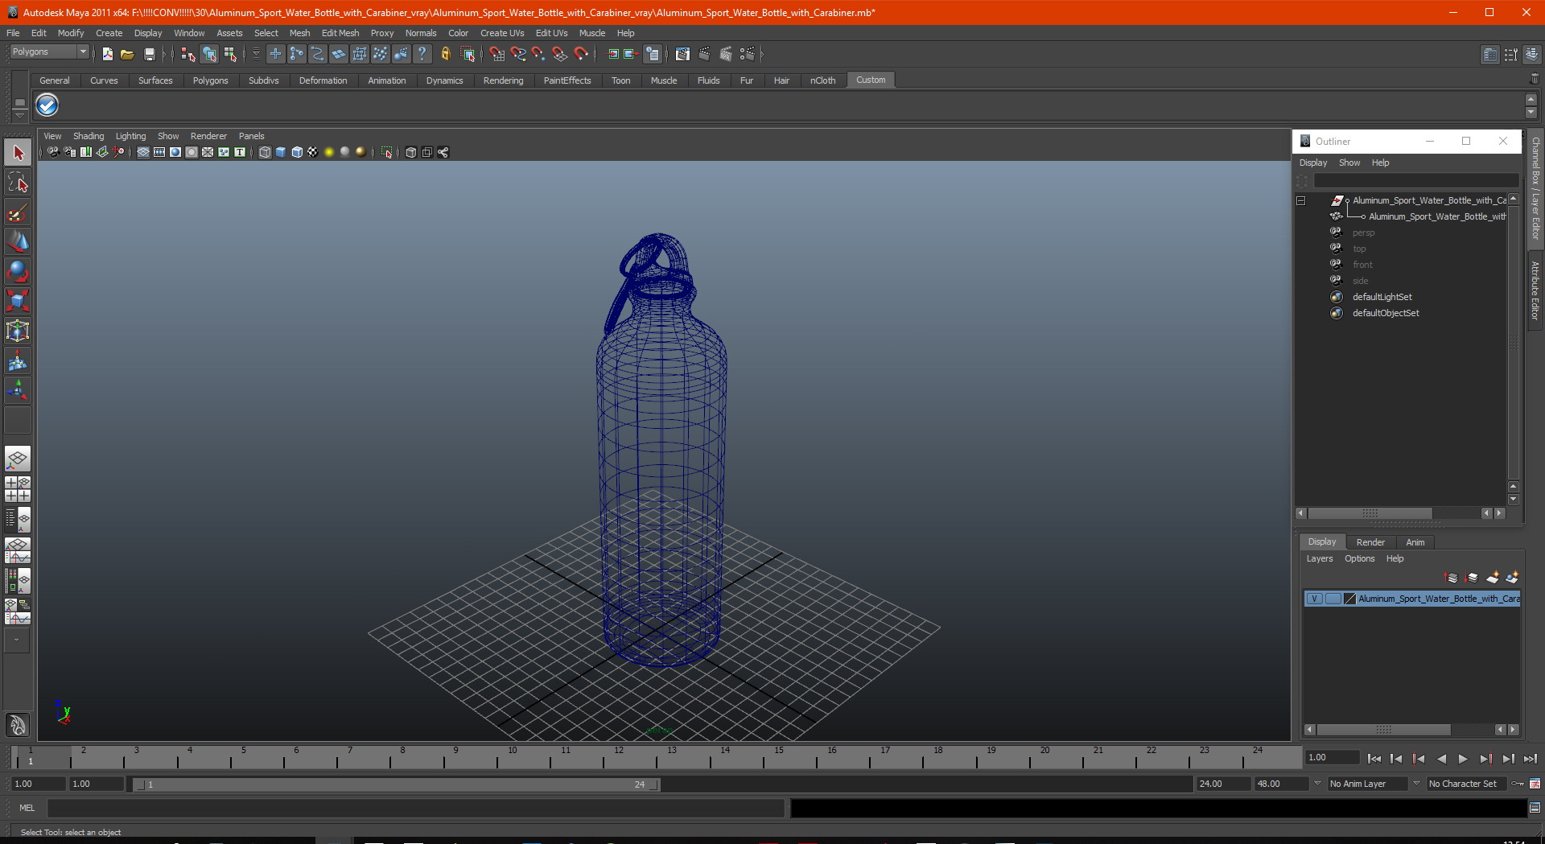Click the Create new layer icon
The width and height of the screenshot is (1545, 844).
1493,578
